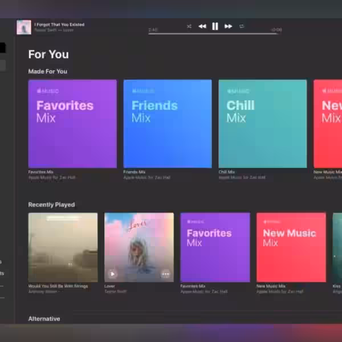This screenshot has width=342, height=342.
Task: Skip back to previous track
Action: 202,26
